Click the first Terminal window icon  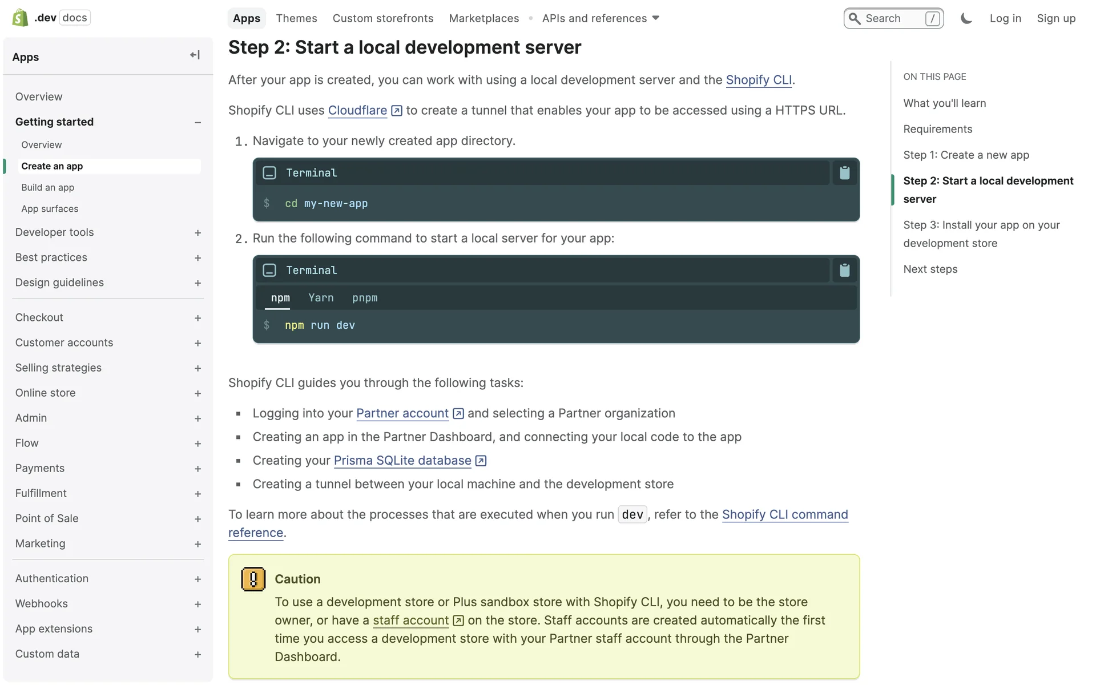coord(269,173)
